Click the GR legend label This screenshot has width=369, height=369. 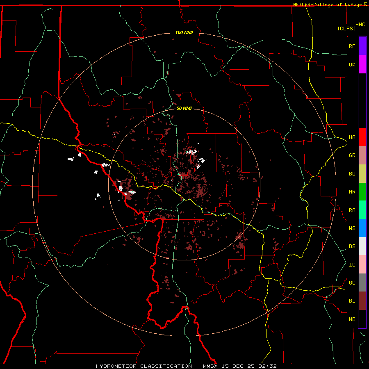click(x=352, y=155)
